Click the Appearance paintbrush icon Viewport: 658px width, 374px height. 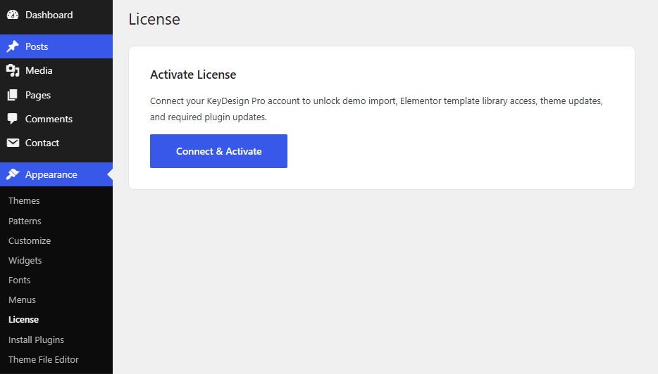click(13, 174)
